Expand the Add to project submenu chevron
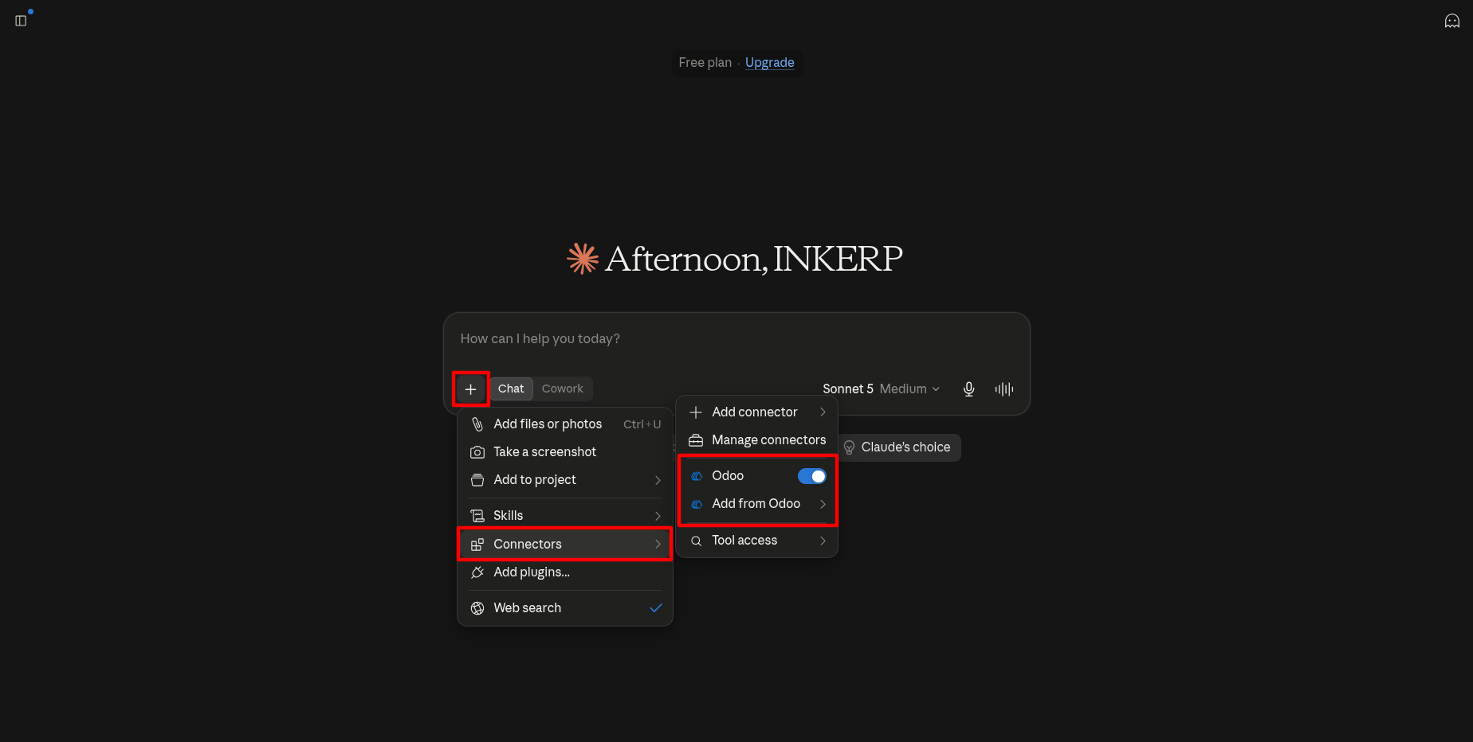Viewport: 1473px width, 742px height. pos(658,480)
